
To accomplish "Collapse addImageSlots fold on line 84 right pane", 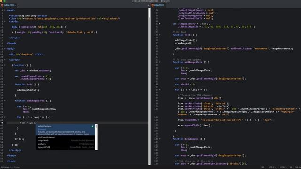I will tap(160, 62).
